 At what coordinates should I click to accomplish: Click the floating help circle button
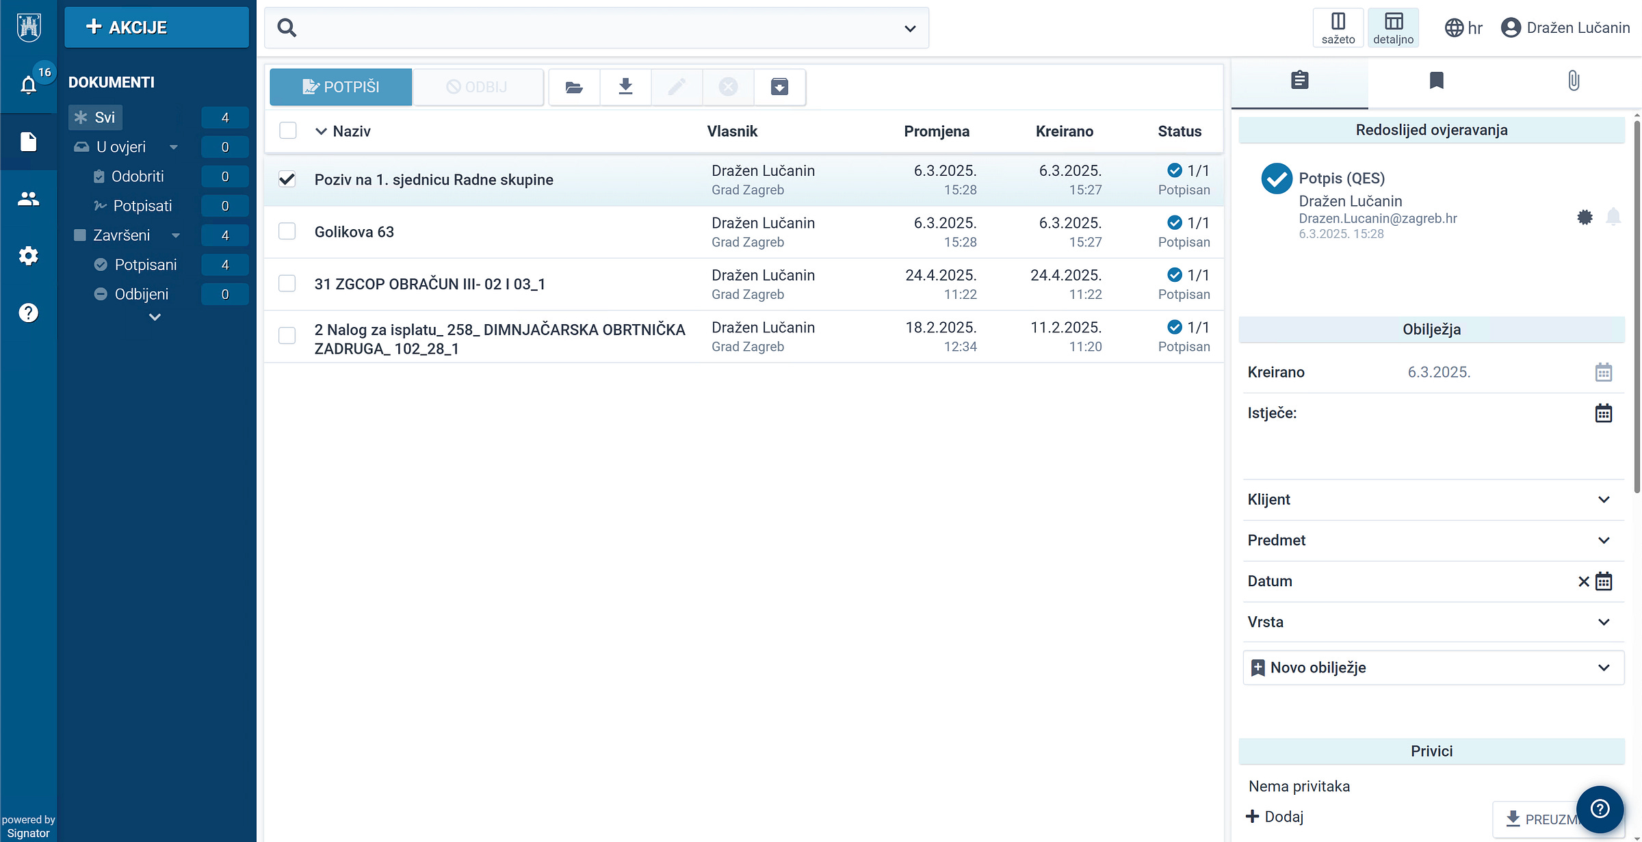pos(1600,809)
